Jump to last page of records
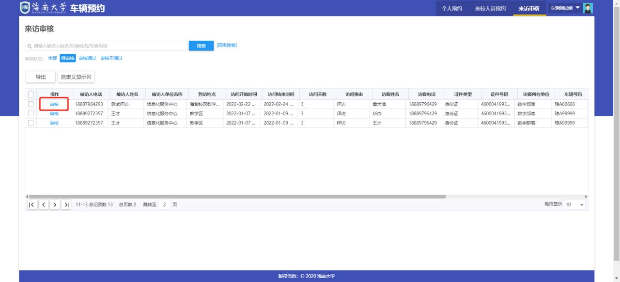The height and width of the screenshot is (282, 620). (x=66, y=204)
